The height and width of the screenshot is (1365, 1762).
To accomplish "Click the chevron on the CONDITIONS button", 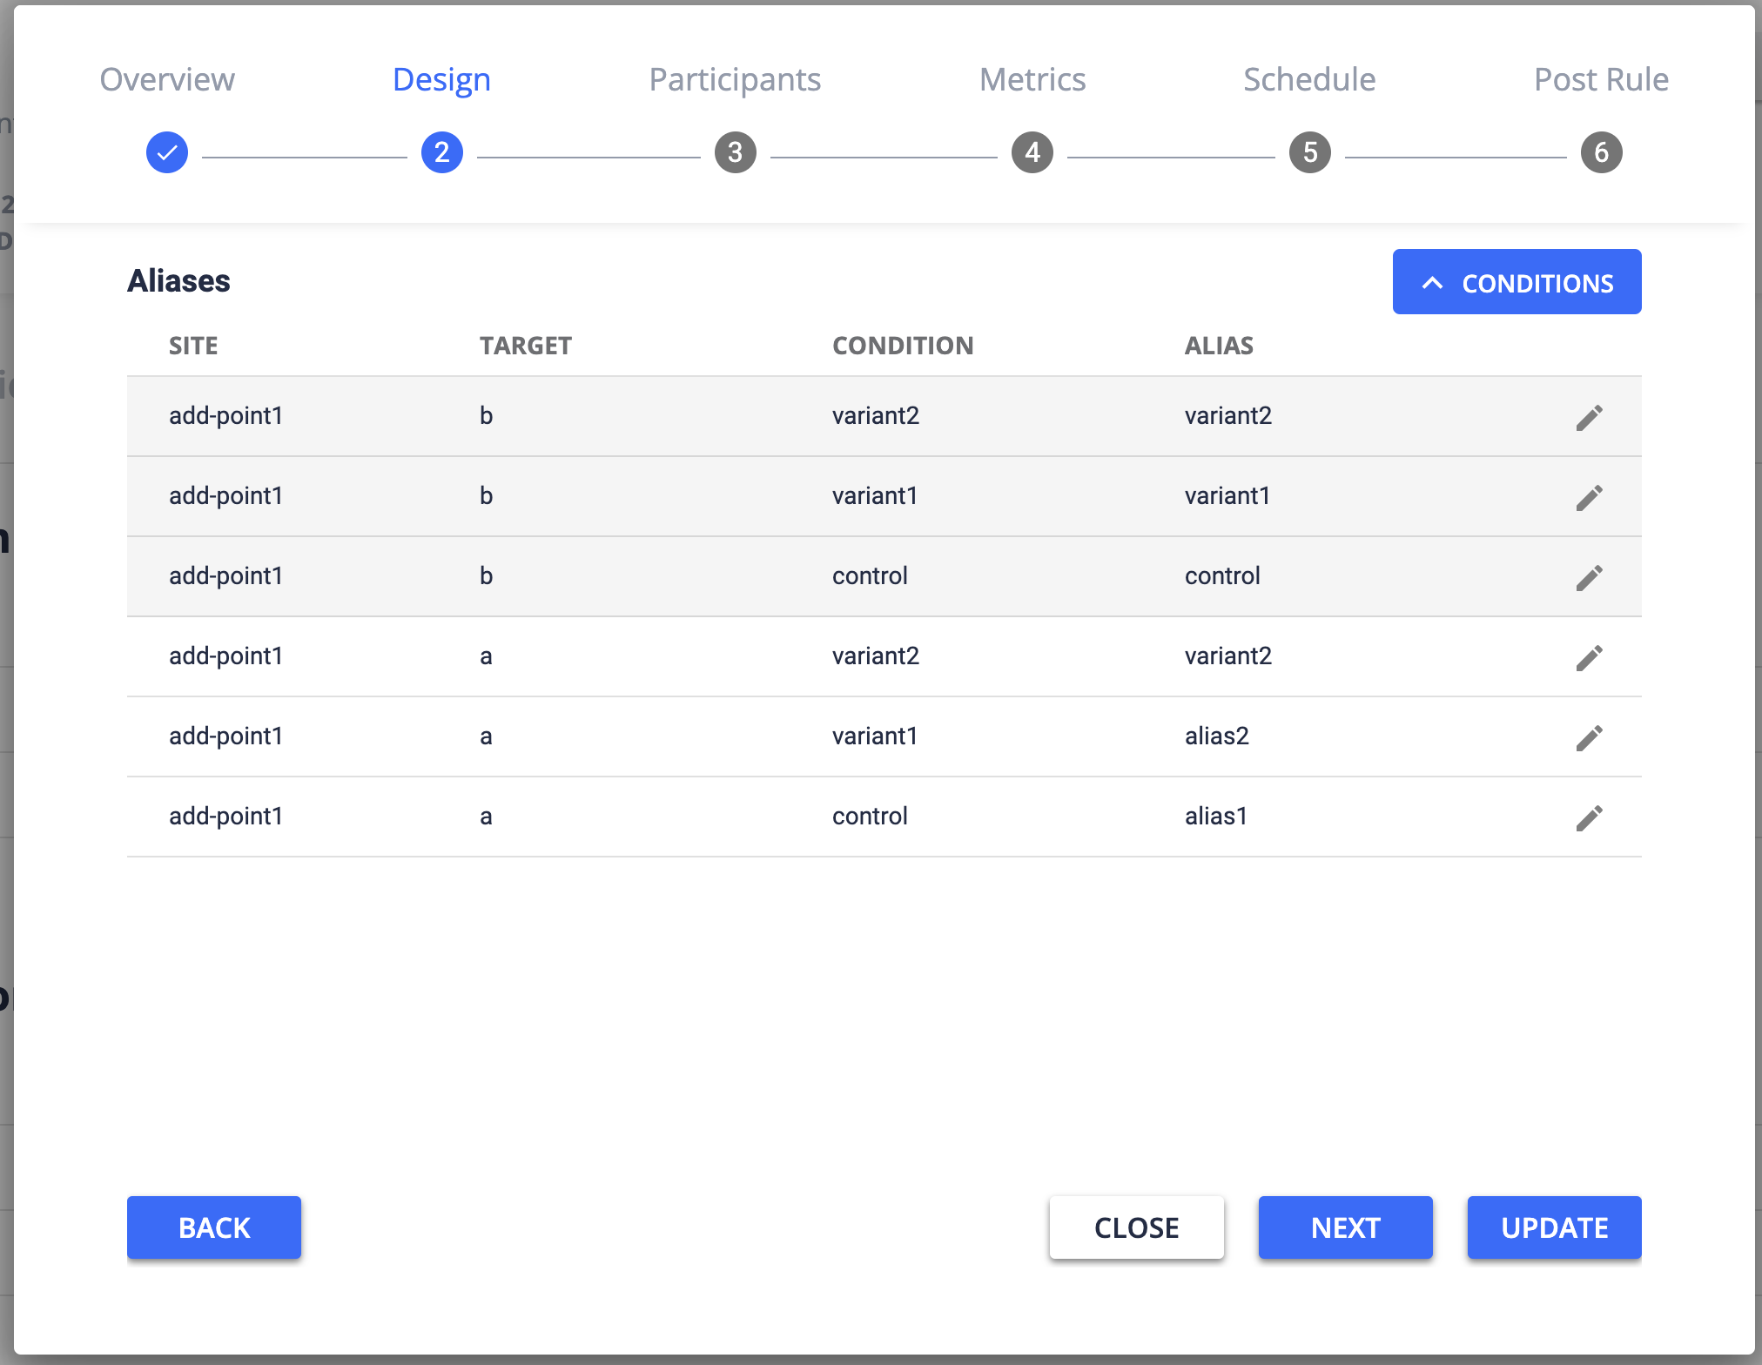I will [x=1434, y=282].
